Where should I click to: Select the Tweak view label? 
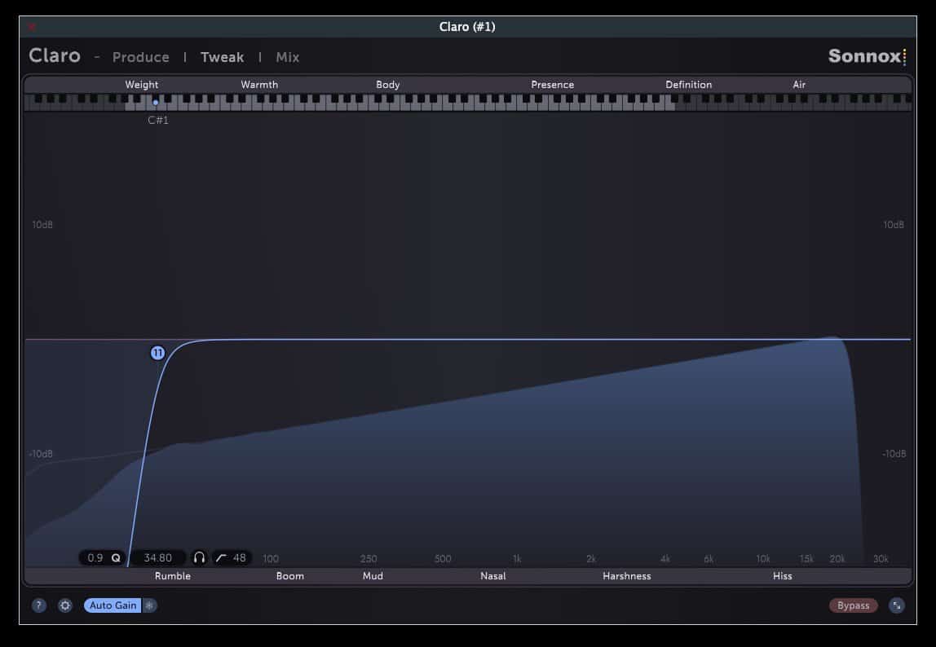coord(222,57)
